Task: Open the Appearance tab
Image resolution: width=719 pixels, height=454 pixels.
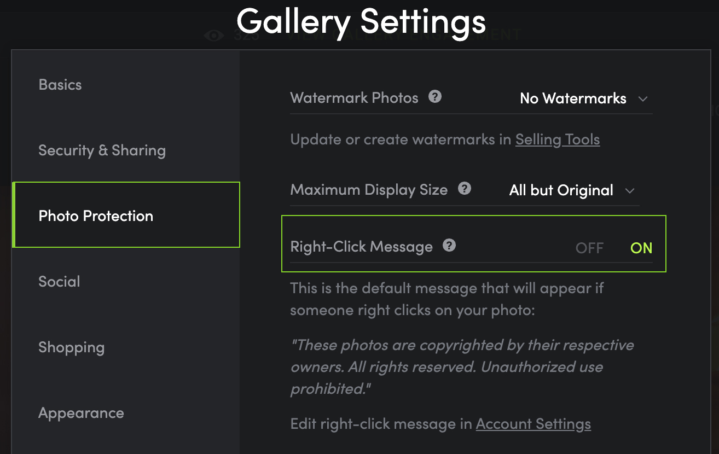Action: point(81,414)
